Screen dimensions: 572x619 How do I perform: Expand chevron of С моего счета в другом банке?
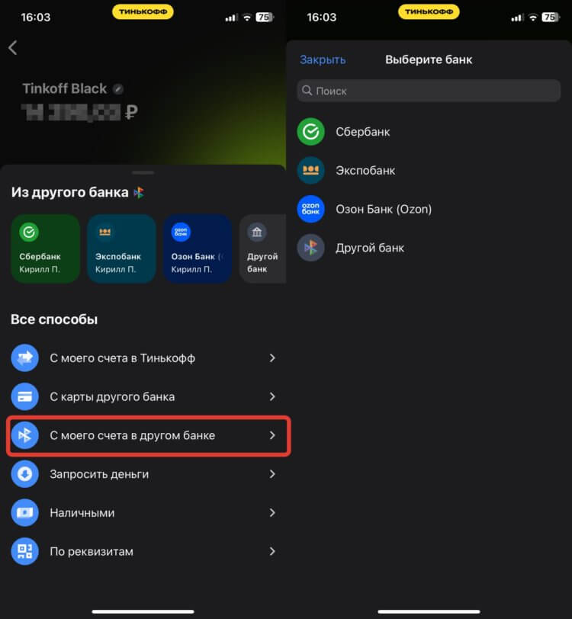(x=272, y=435)
